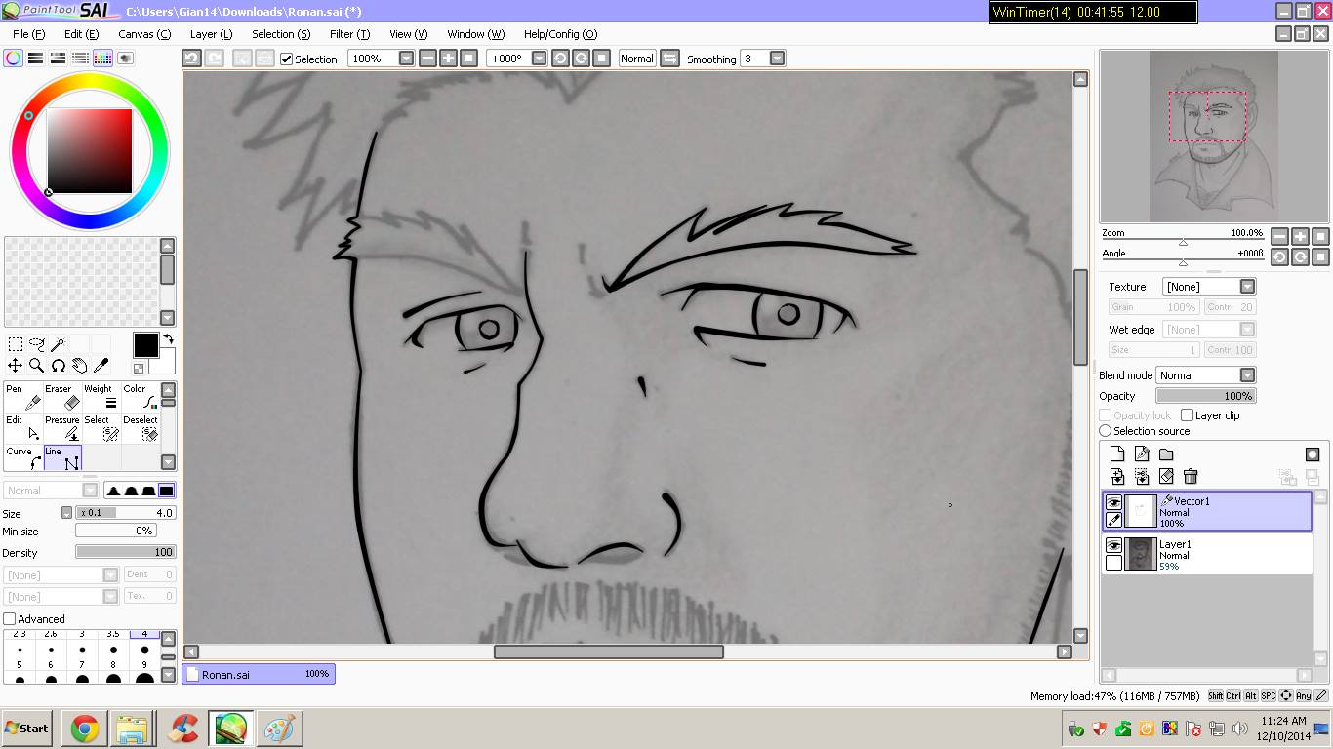Image resolution: width=1333 pixels, height=749 pixels.
Task: Select the Pressure tool
Action: click(x=62, y=428)
